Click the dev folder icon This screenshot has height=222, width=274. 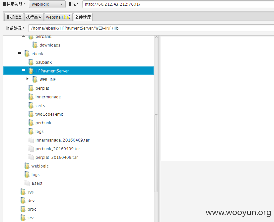(23, 200)
